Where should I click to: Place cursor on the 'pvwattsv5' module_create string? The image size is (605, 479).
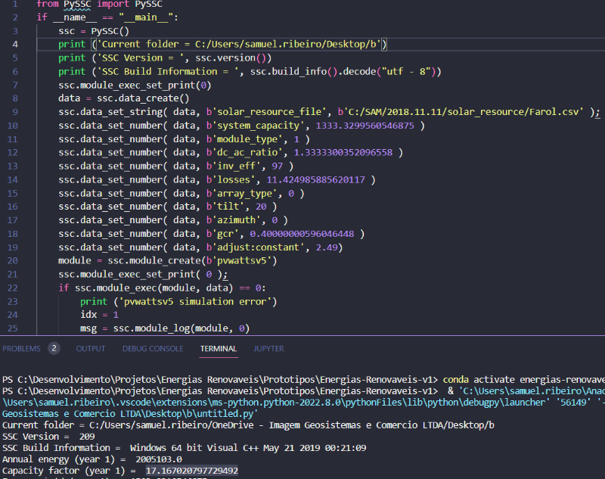[231, 260]
